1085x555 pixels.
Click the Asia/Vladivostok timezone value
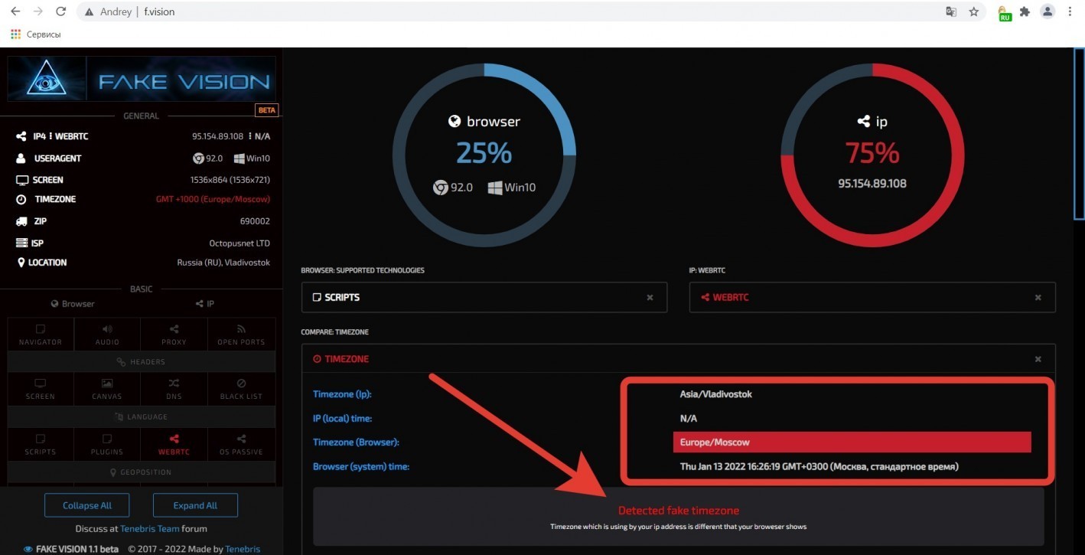coord(716,394)
